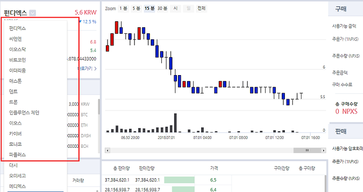Choose 비트코인 from the coin list

17,60
